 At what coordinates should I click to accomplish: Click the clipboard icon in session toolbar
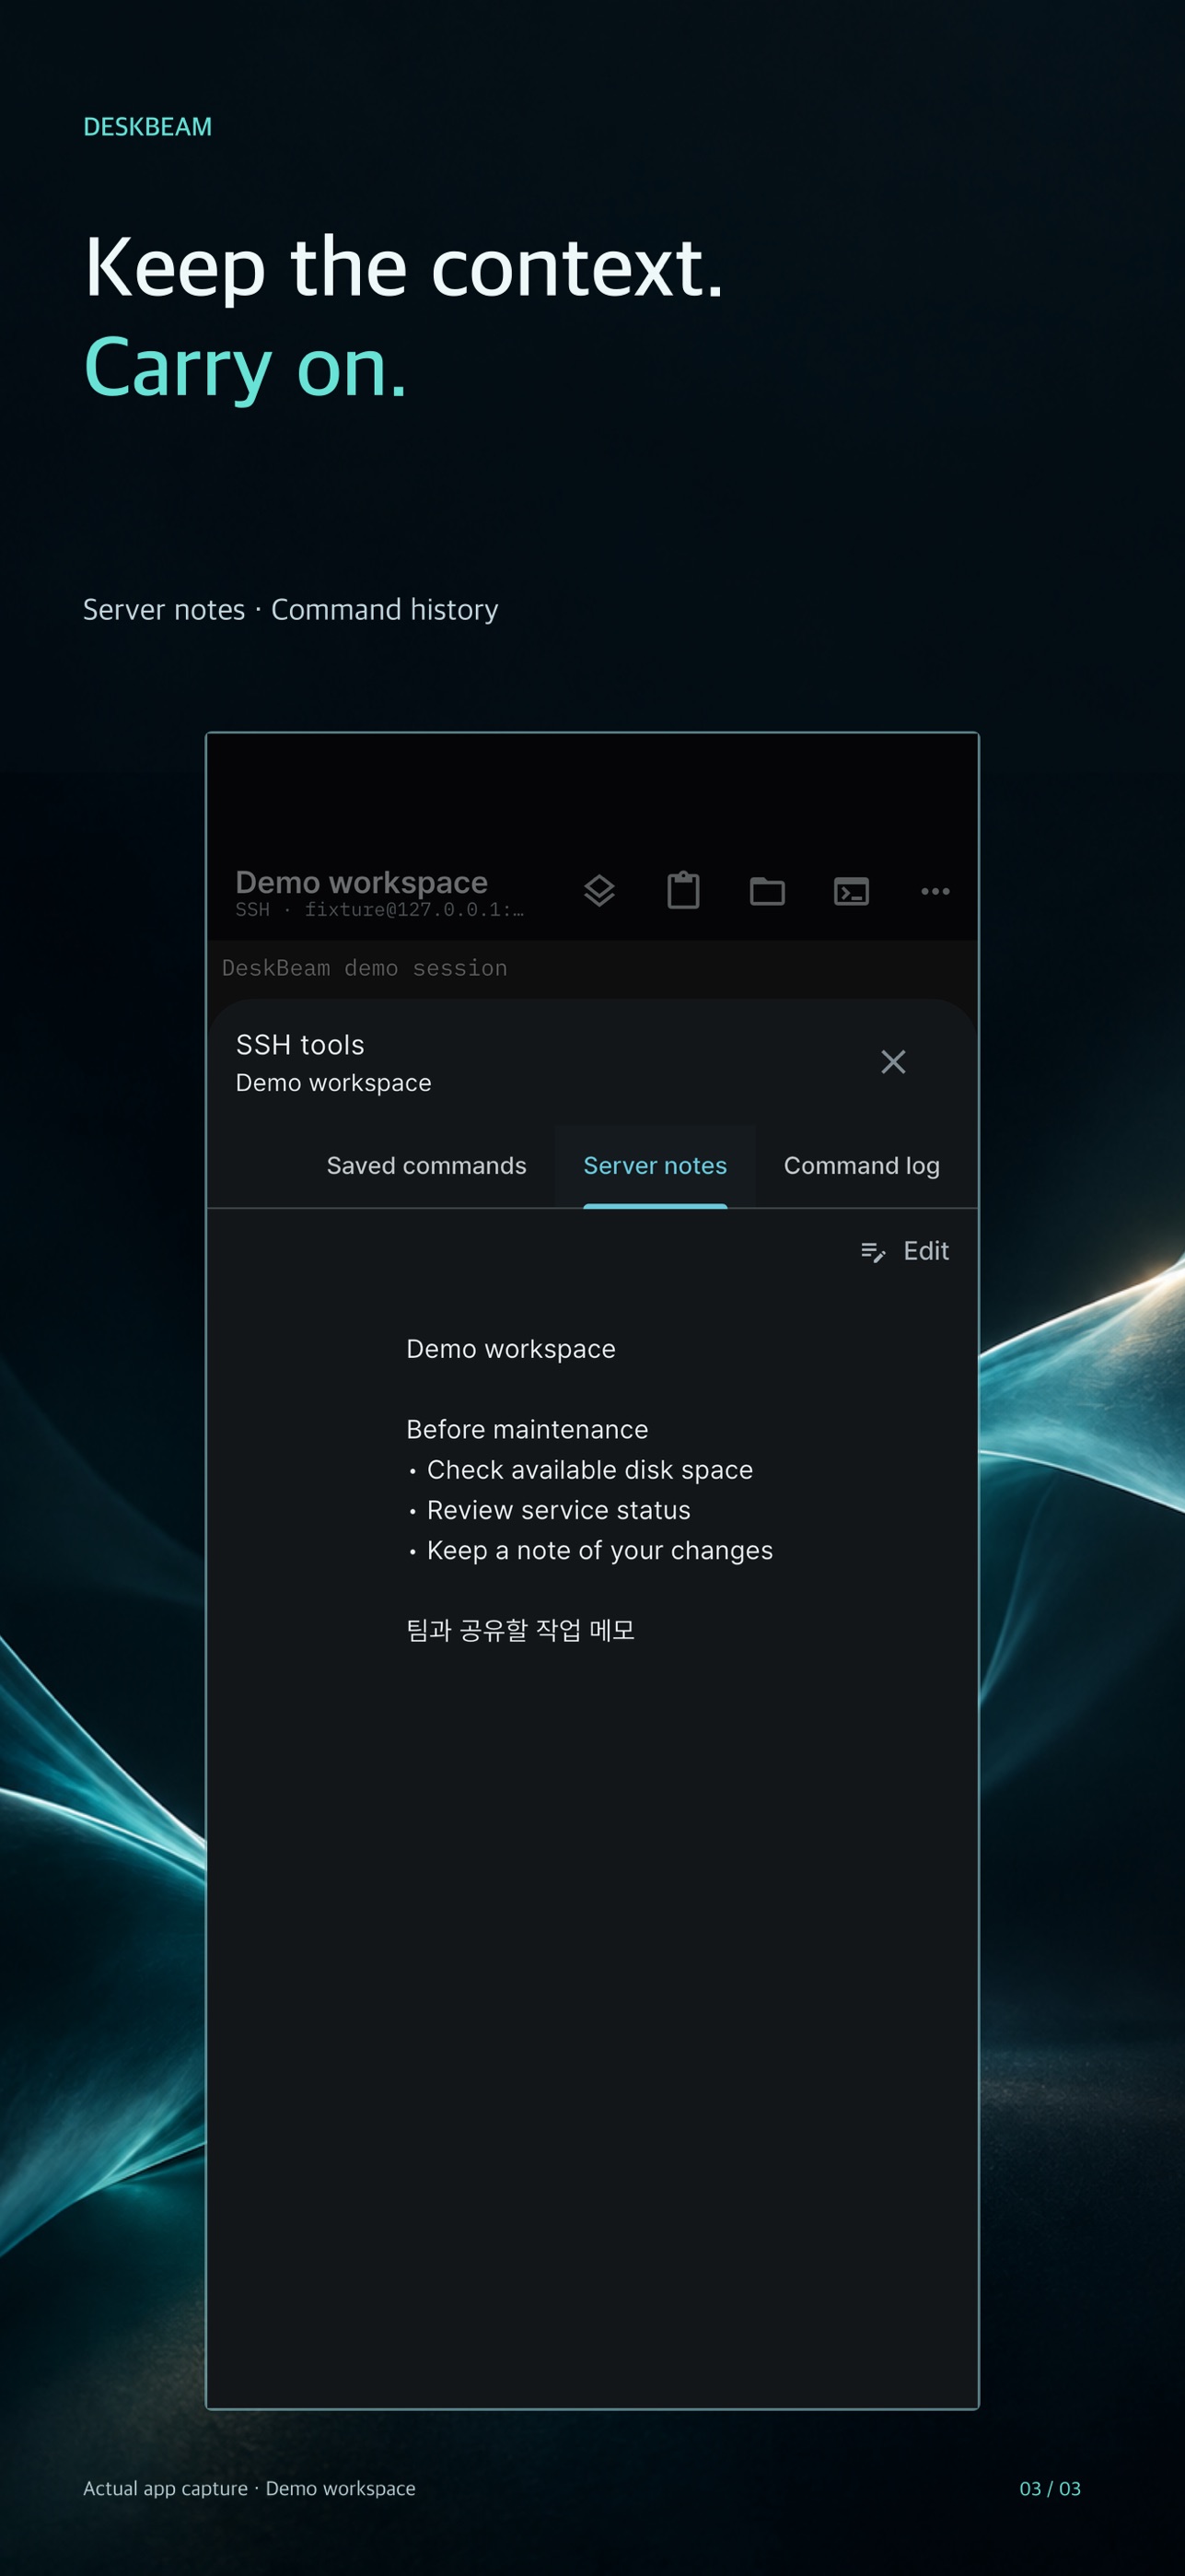683,890
